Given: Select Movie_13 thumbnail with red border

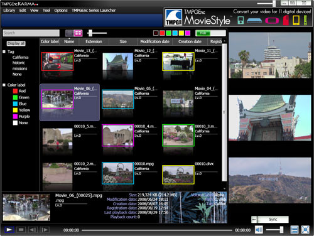Looking at the screenshot, I should (57, 62).
